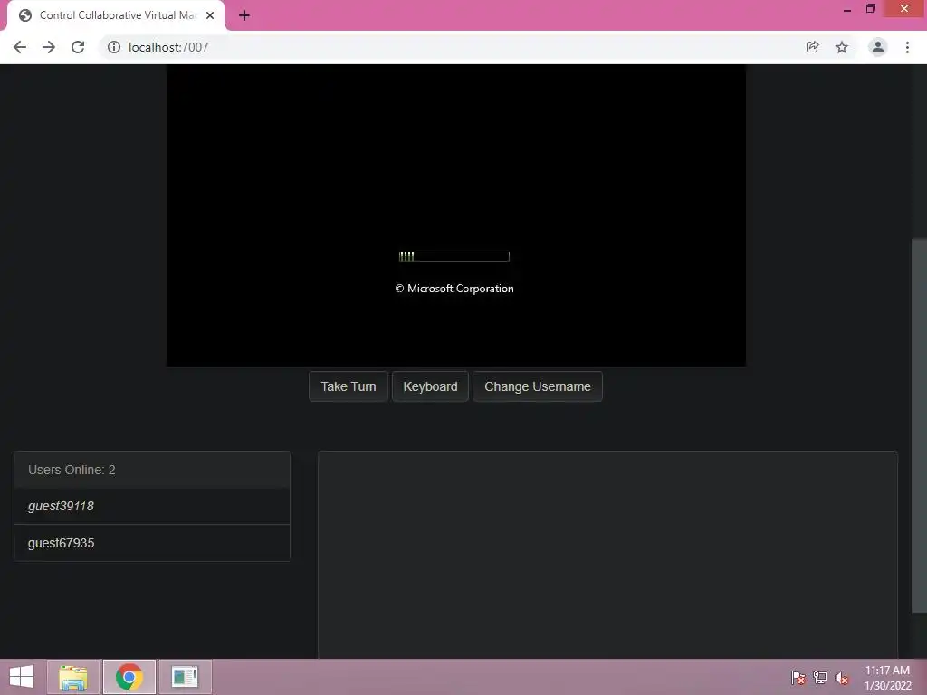Open the network tray icon

820,678
